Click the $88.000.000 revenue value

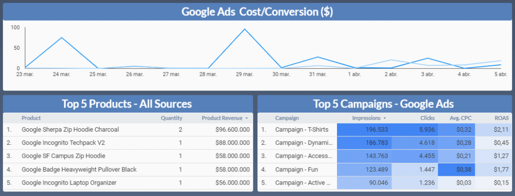coord(232,143)
